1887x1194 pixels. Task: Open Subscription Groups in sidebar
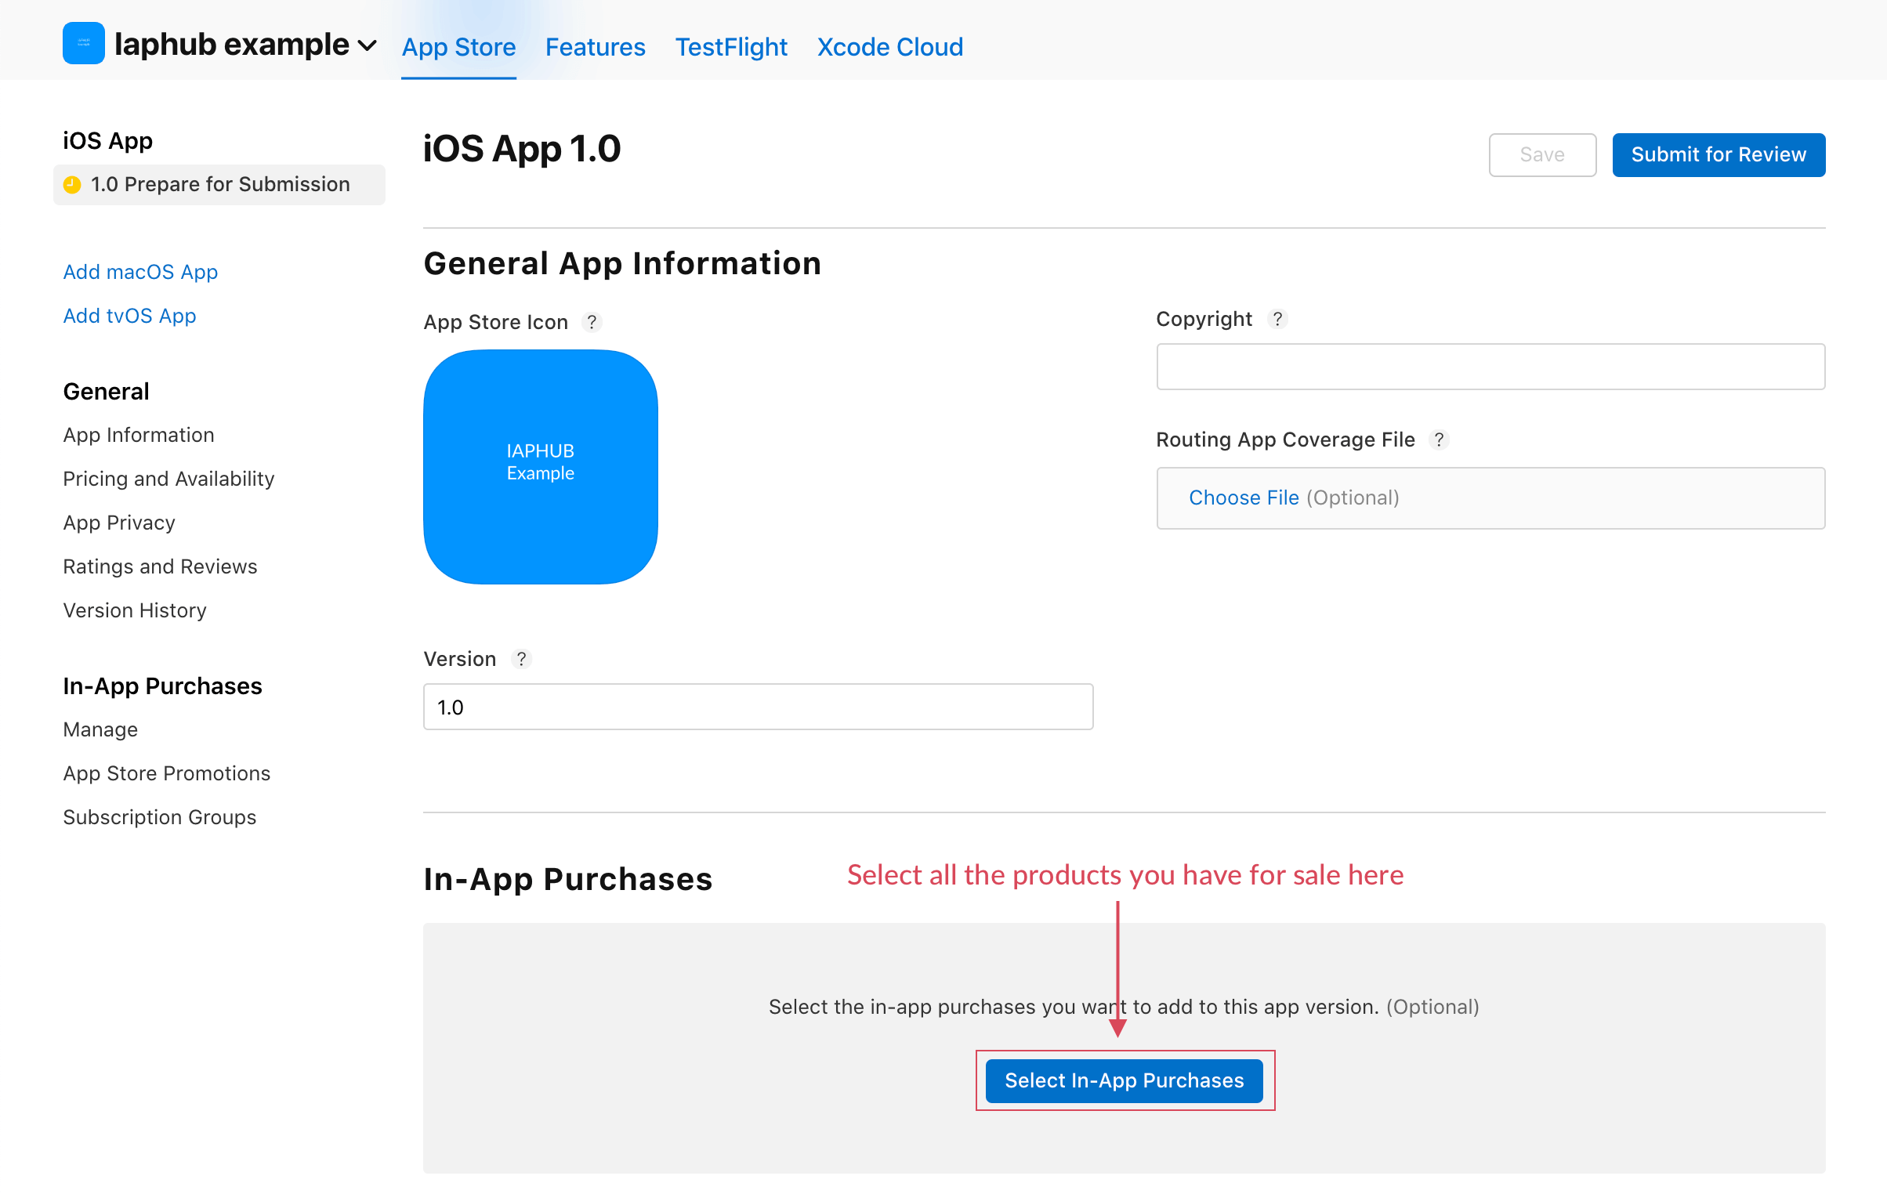pyautogui.click(x=159, y=817)
